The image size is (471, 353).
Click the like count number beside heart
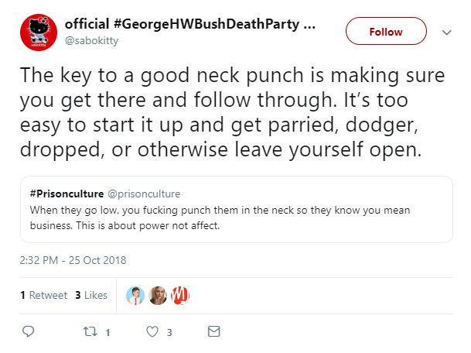pos(169,332)
